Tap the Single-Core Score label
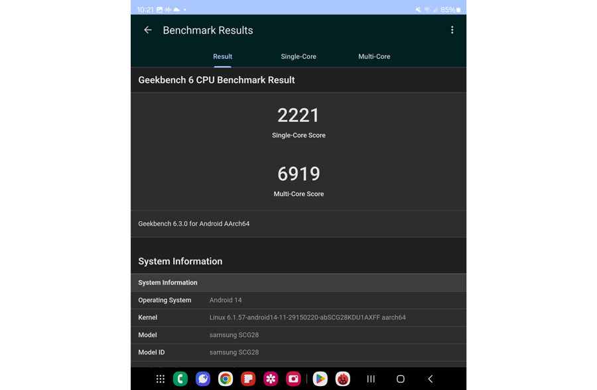The image size is (597, 390). [x=298, y=135]
